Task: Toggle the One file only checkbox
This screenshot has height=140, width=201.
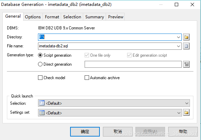Action: tap(87, 55)
